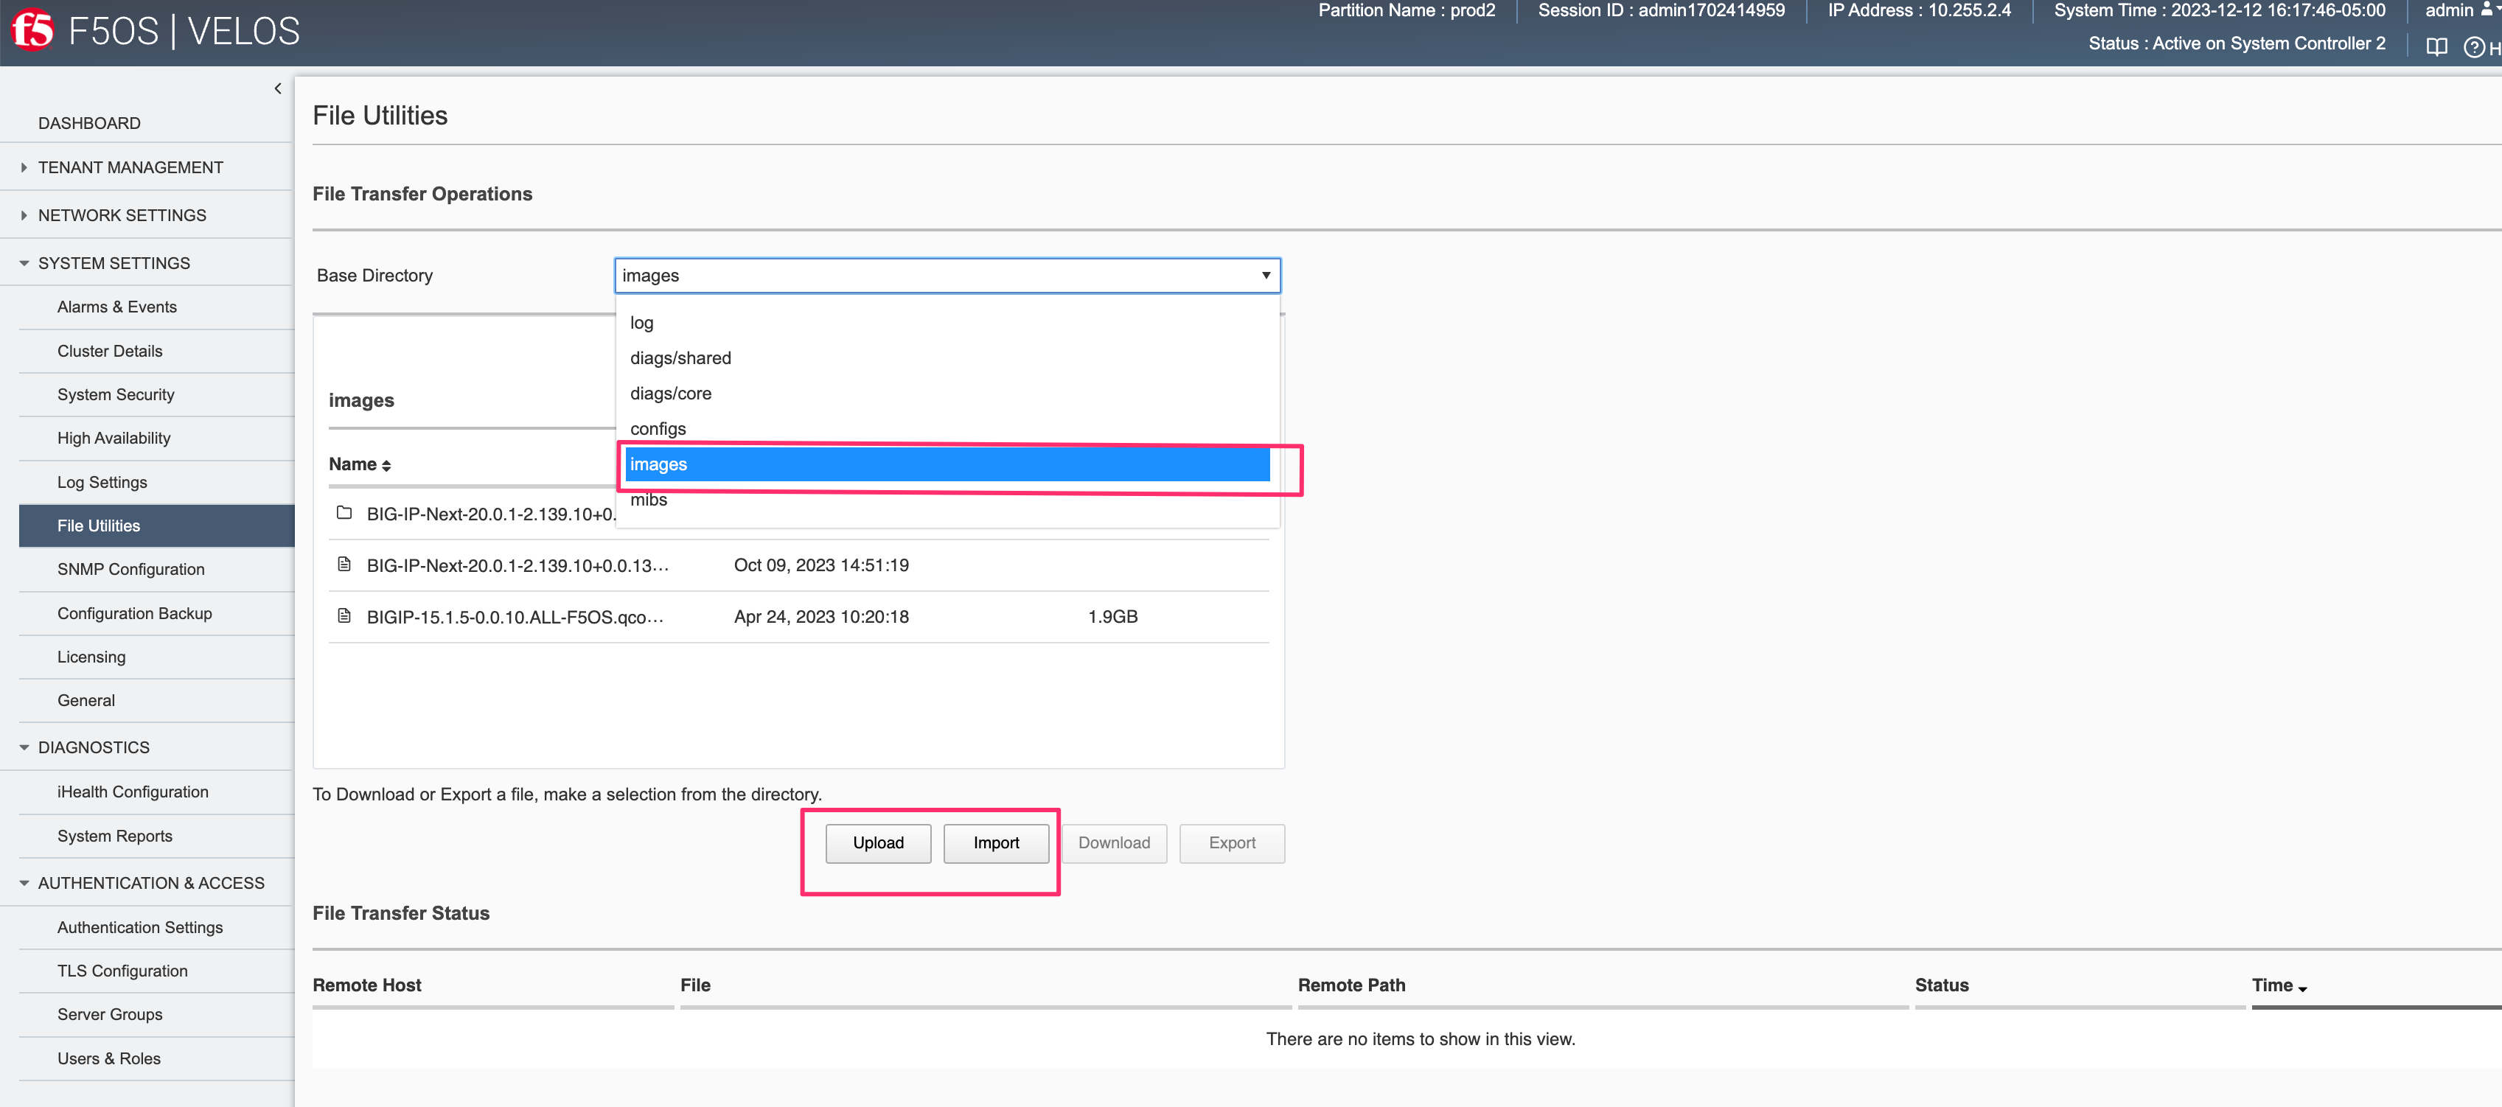2502x1107 pixels.
Task: Open iHealth Configuration page
Action: pyautogui.click(x=132, y=792)
